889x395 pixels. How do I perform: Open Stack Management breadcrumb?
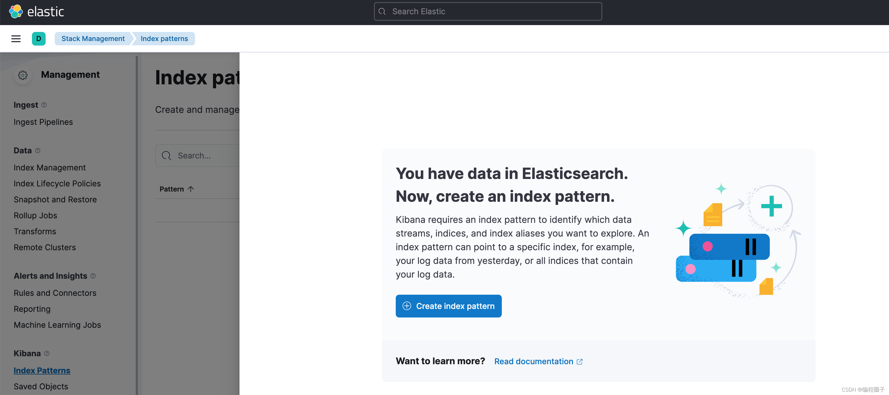coord(92,38)
